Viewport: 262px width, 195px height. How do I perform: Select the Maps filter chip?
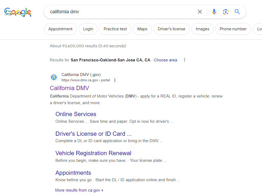pos(142,29)
